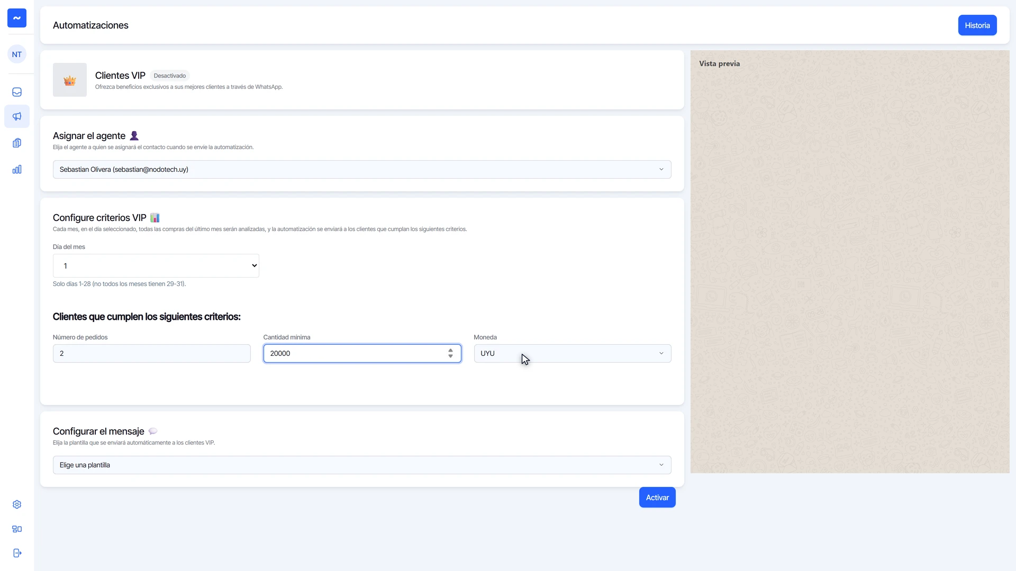1016x571 pixels.
Task: Click the Desactivado status badge
Action: tap(169, 76)
